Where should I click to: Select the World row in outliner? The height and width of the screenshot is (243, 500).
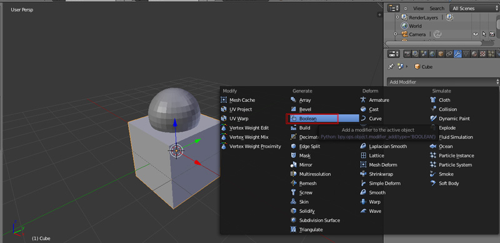[415, 26]
